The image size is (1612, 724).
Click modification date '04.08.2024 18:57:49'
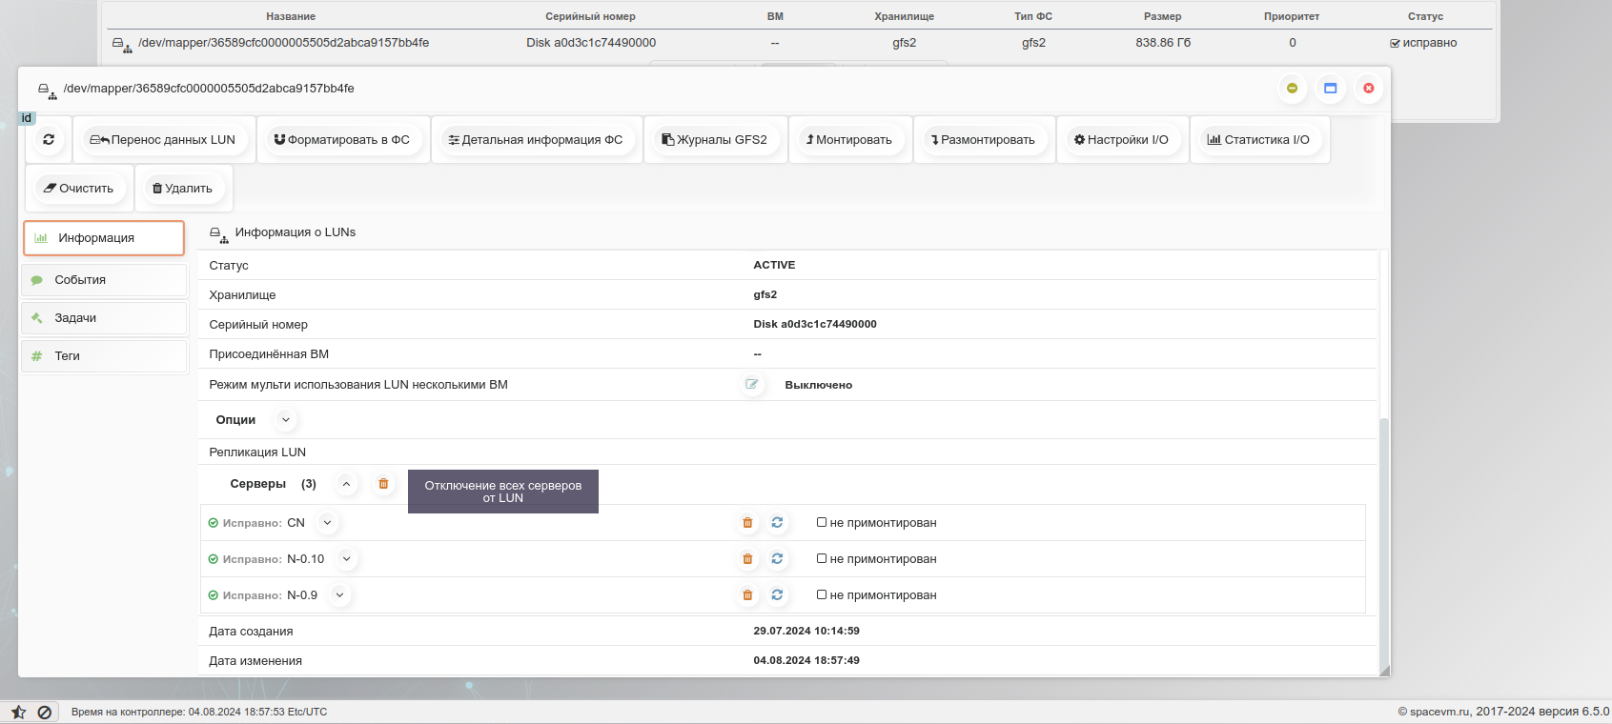pos(806,660)
